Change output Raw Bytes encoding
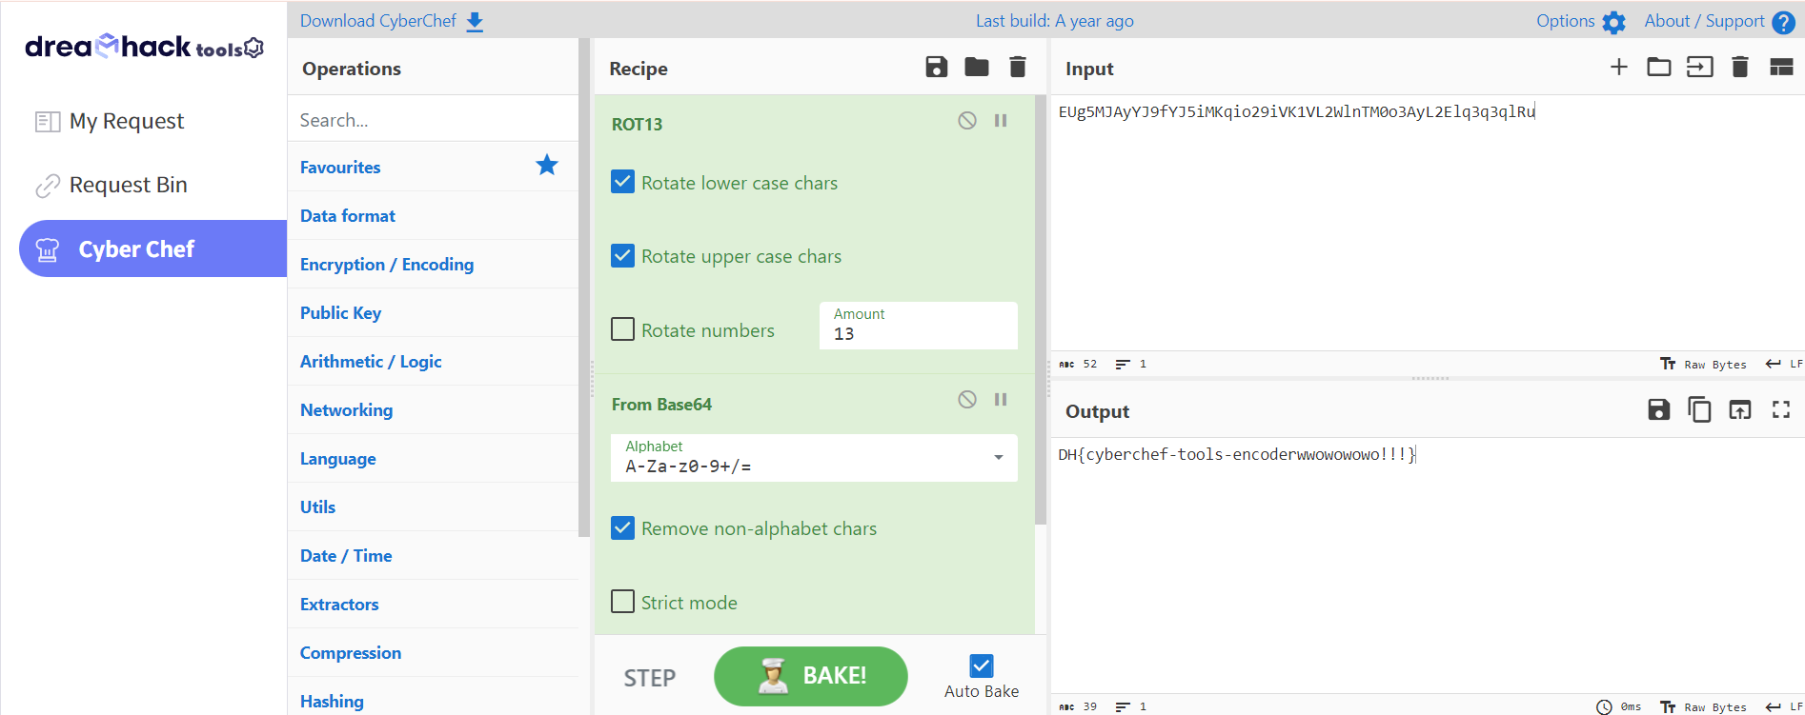The width and height of the screenshot is (1805, 715). click(x=1704, y=706)
